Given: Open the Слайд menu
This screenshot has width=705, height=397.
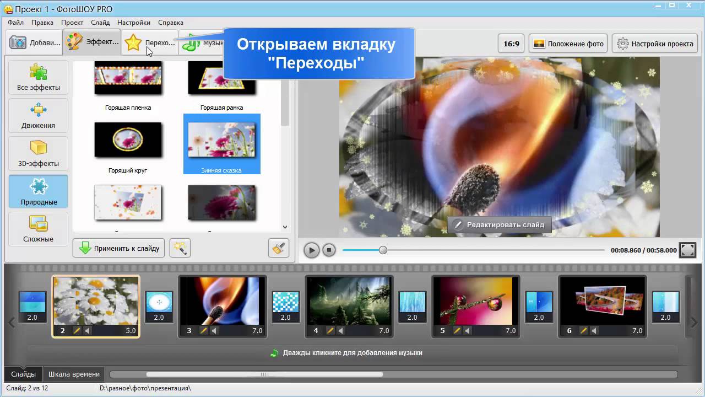Looking at the screenshot, I should tap(100, 23).
